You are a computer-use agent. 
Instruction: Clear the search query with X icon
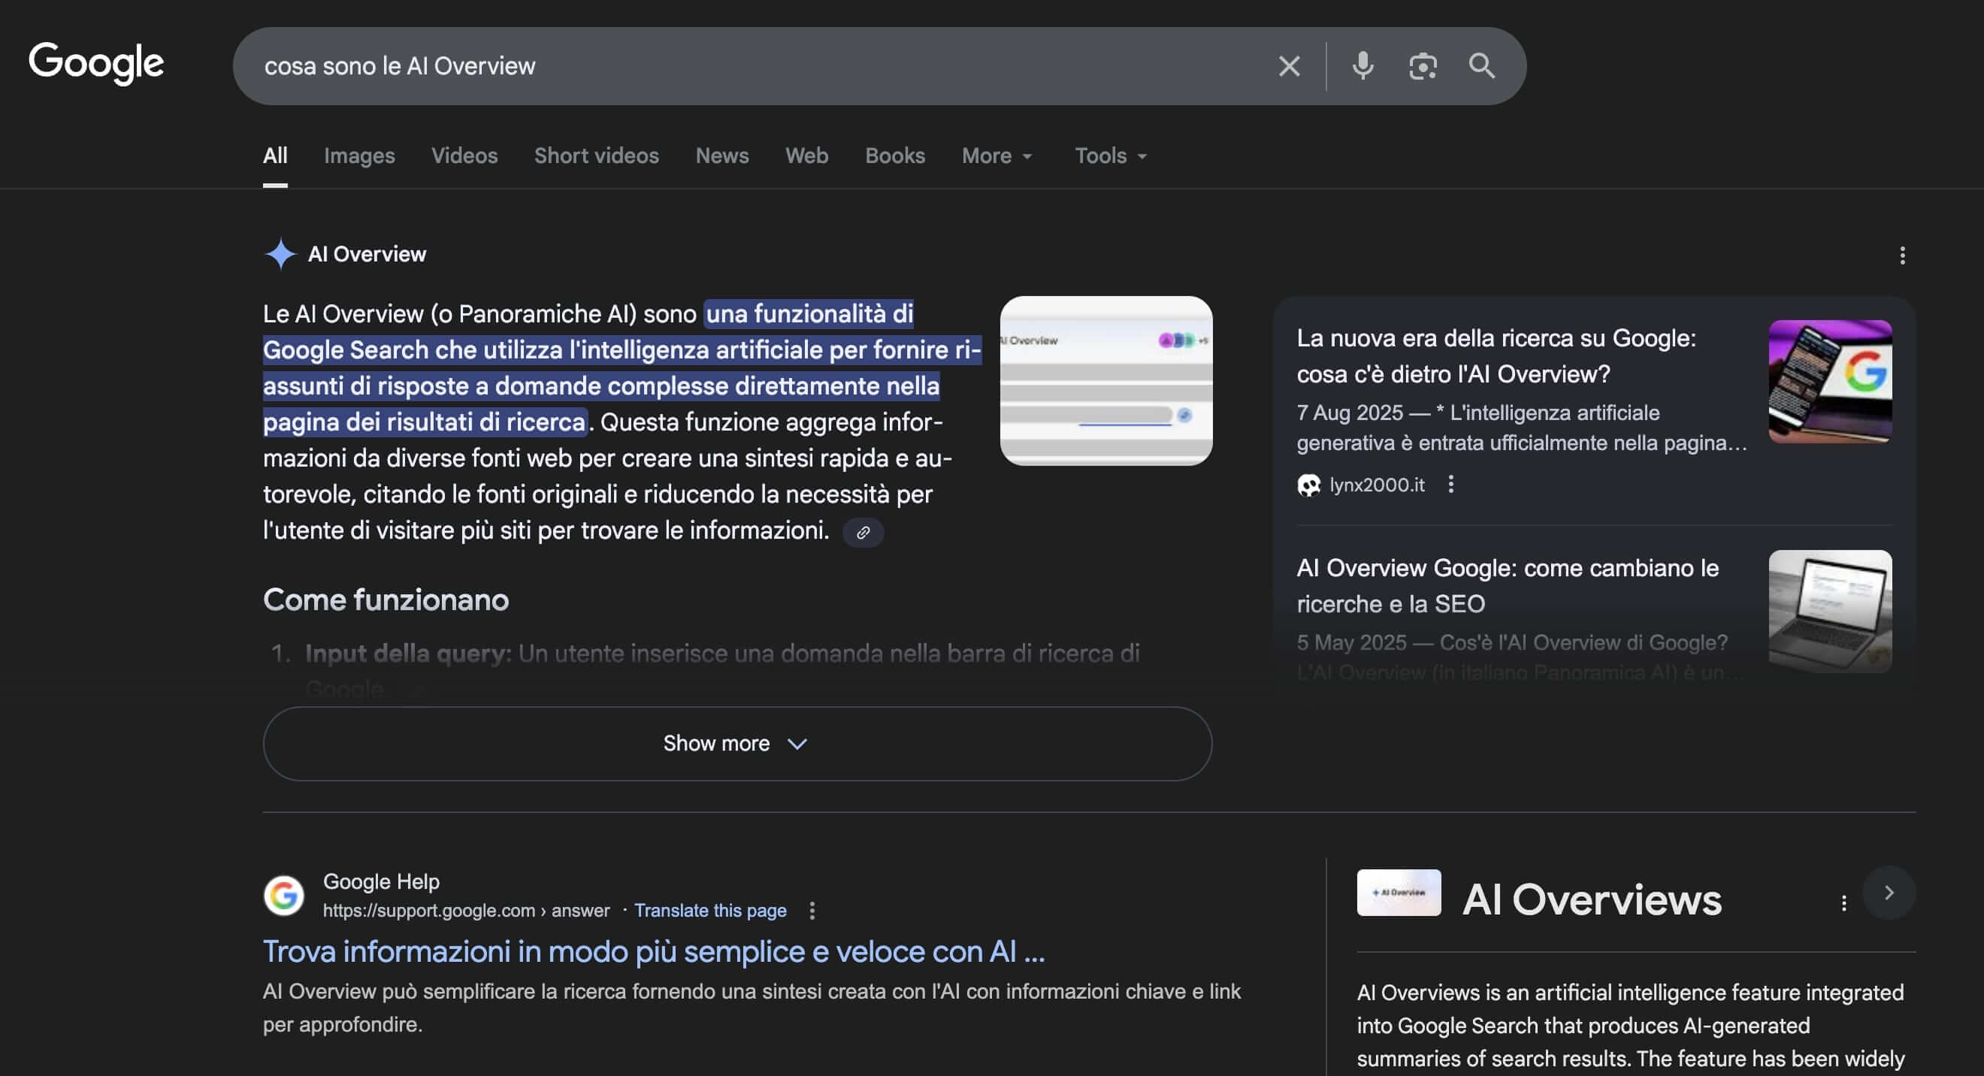(1290, 66)
